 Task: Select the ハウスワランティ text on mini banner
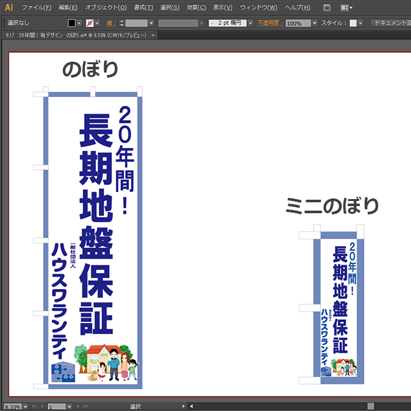pos(324,337)
